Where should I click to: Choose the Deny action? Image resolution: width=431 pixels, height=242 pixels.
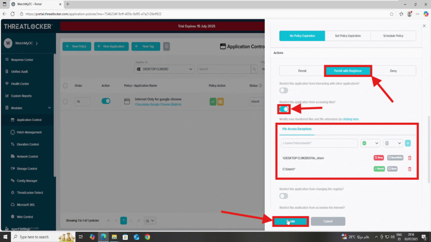tap(393, 71)
